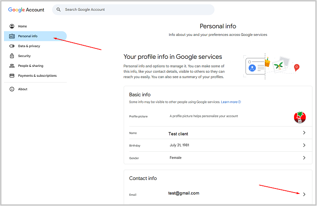Expand the Birthday row chevron
Image resolution: width=317 pixels, height=206 pixels.
point(304,145)
